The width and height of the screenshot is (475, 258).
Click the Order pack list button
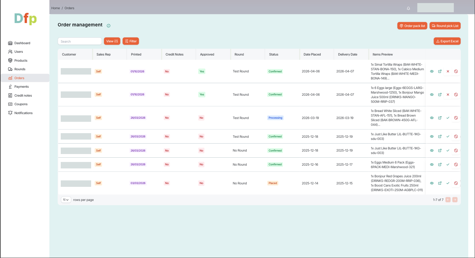click(x=412, y=26)
